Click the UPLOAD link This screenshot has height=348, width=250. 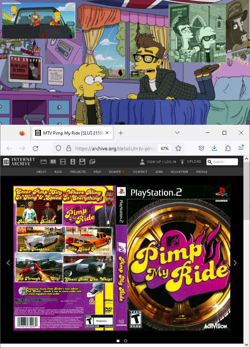tap(191, 162)
